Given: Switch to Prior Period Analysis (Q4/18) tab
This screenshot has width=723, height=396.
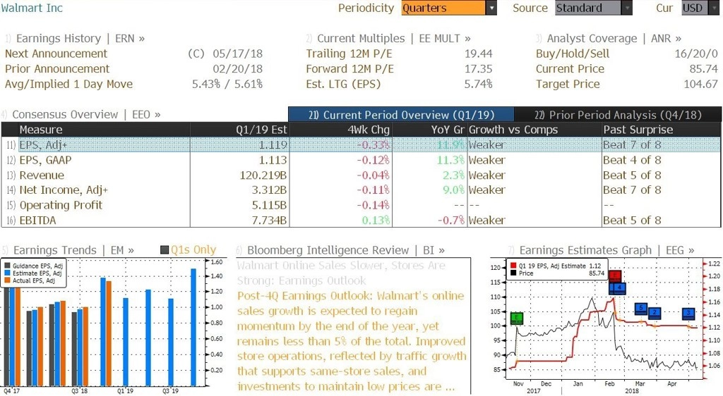Looking at the screenshot, I should pos(617,115).
